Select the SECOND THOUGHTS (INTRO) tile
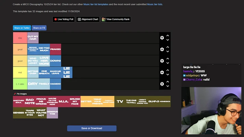This screenshot has height=137, width=244. [33, 49]
